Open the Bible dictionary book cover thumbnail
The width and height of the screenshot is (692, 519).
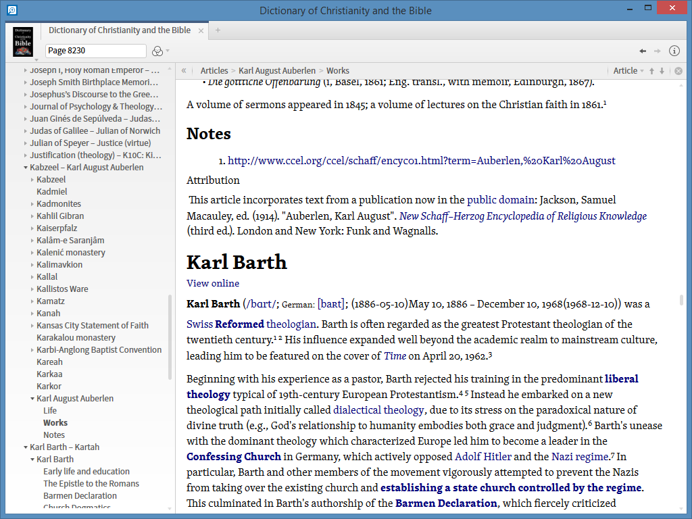pos(23,41)
